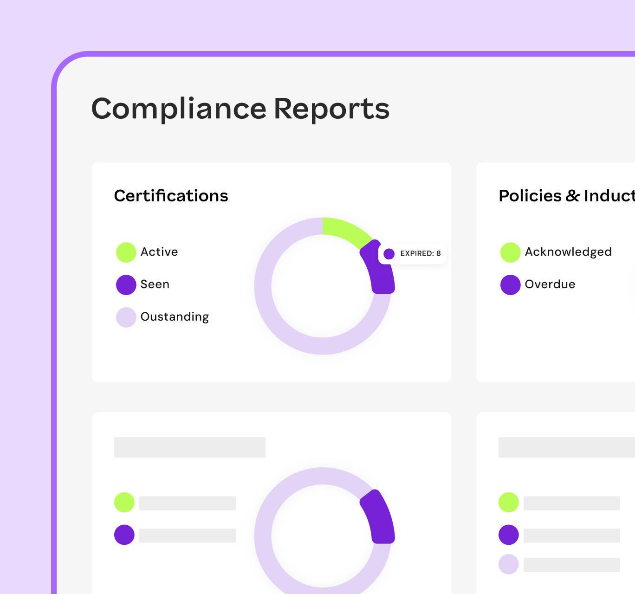
Task: Click the purple Overdue legend dot
Action: [510, 285]
